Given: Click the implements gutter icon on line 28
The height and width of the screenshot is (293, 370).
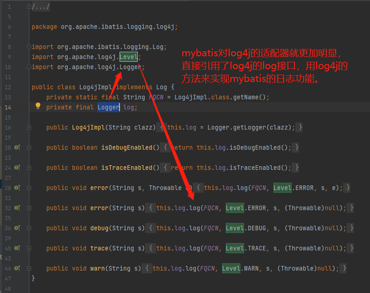Looking at the screenshot, I should click(17, 188).
